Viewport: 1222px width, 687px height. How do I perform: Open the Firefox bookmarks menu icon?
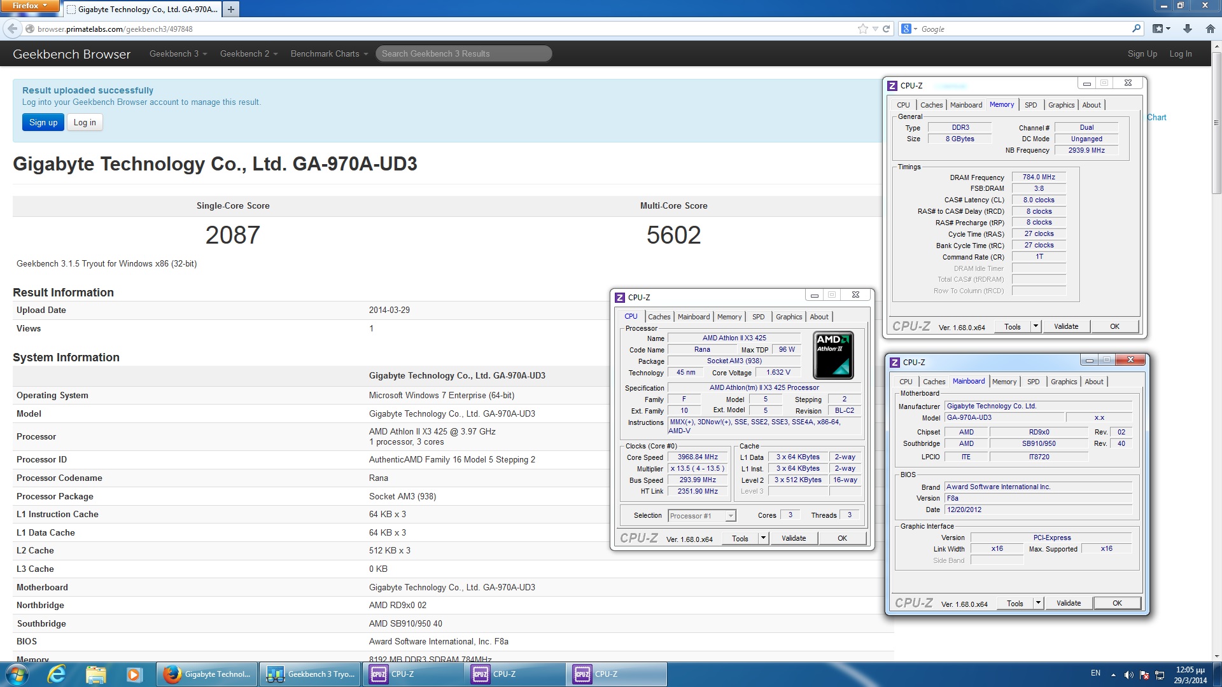[x=1162, y=29]
